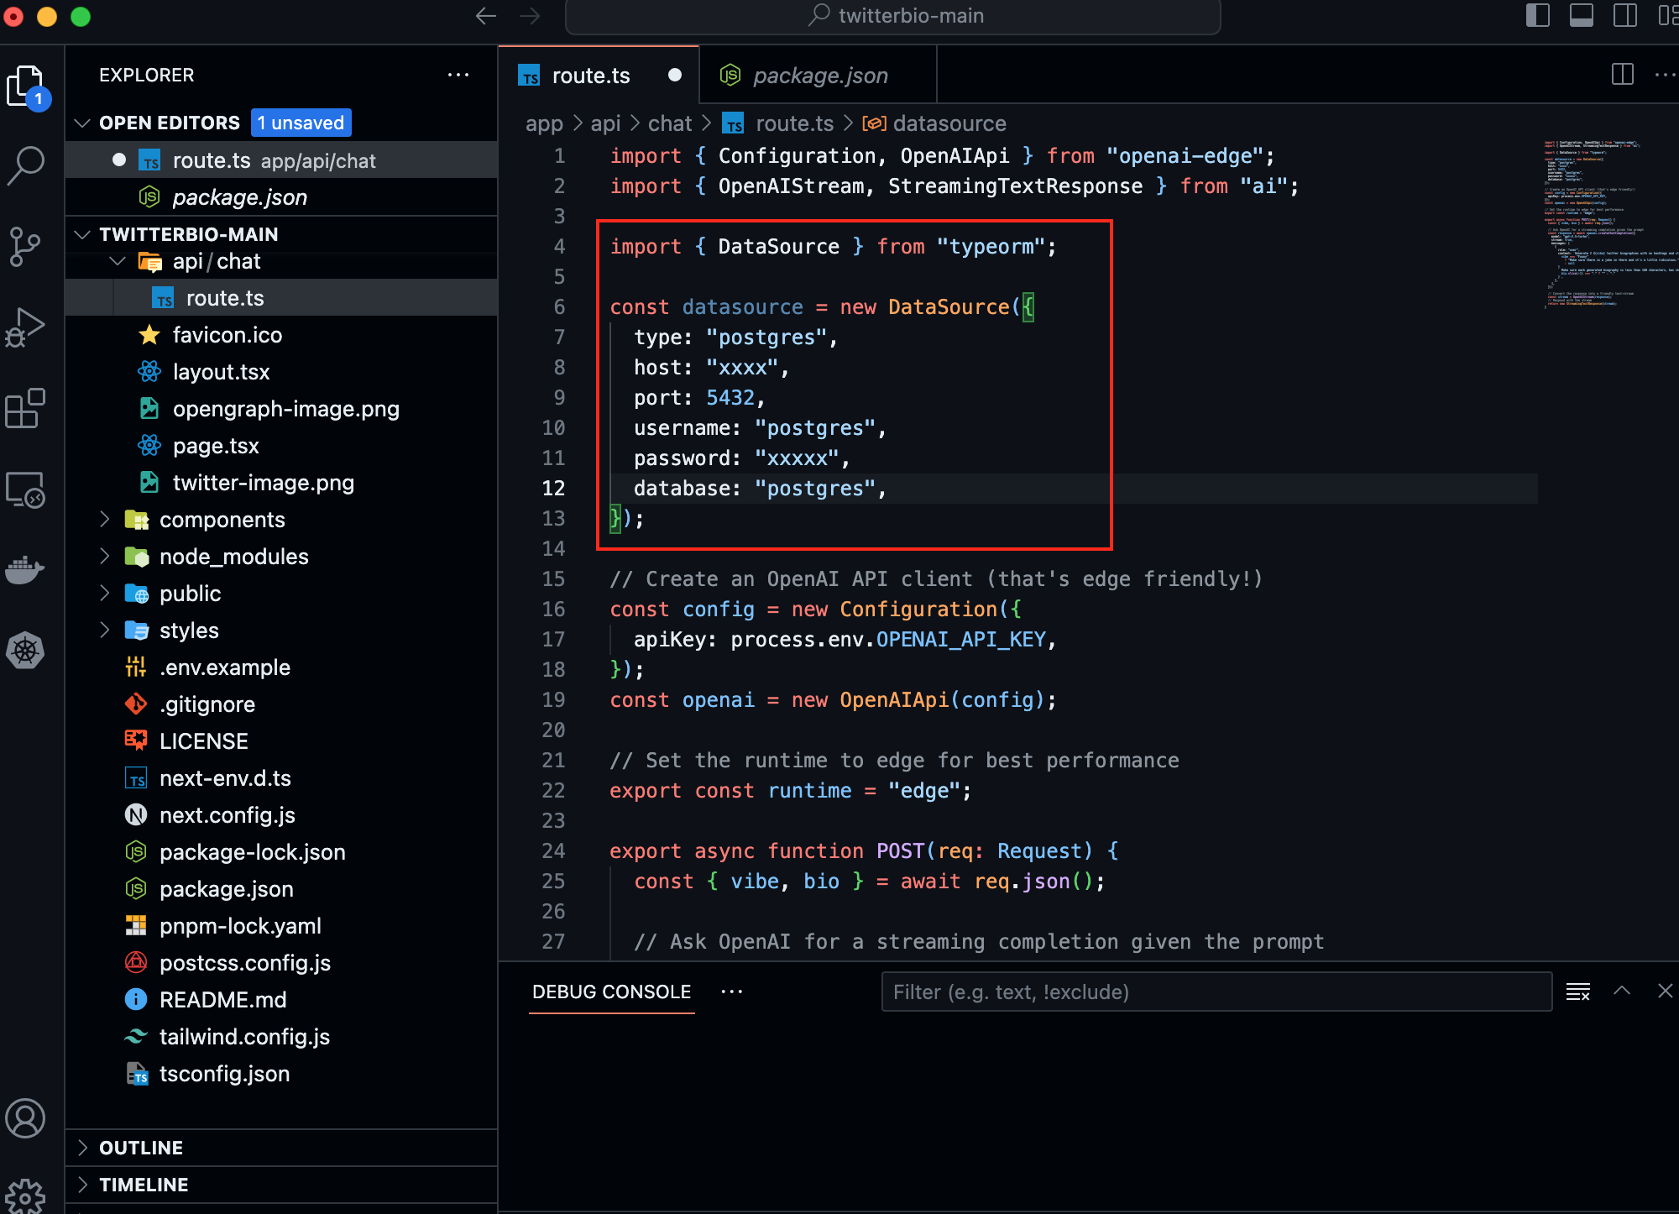Open Explorer Views and More Actions menu
Screen dimensions: 1679x1214
tap(458, 75)
